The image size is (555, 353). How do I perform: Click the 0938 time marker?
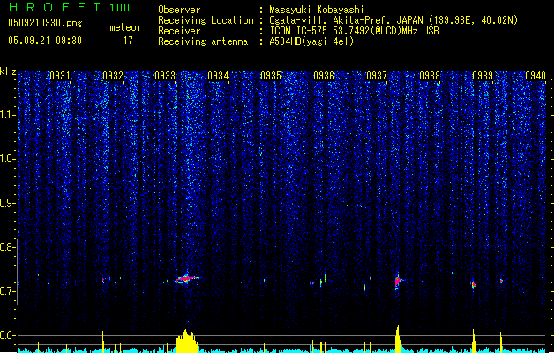(430, 76)
